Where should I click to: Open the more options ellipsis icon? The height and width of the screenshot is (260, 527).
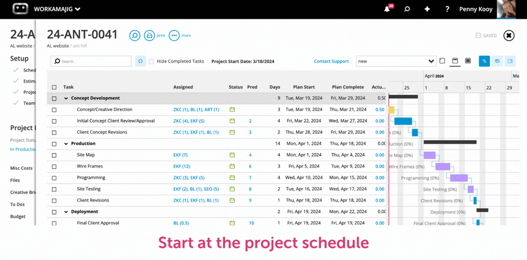pyautogui.click(x=174, y=35)
